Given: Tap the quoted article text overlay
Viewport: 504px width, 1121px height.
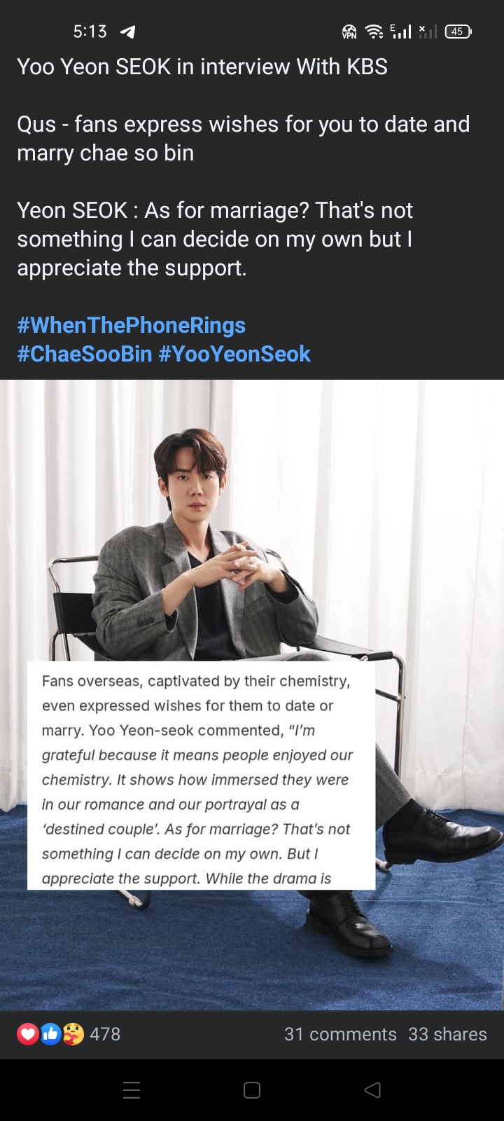Looking at the screenshot, I should coord(202,776).
